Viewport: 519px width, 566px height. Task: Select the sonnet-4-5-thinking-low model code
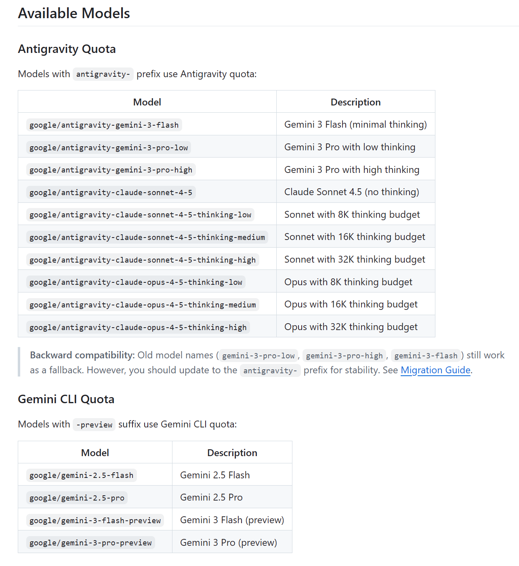[140, 215]
